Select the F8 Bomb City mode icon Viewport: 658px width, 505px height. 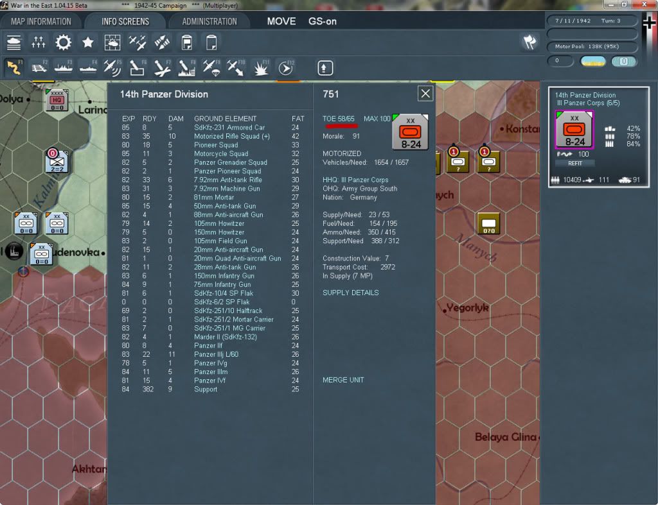[187, 67]
